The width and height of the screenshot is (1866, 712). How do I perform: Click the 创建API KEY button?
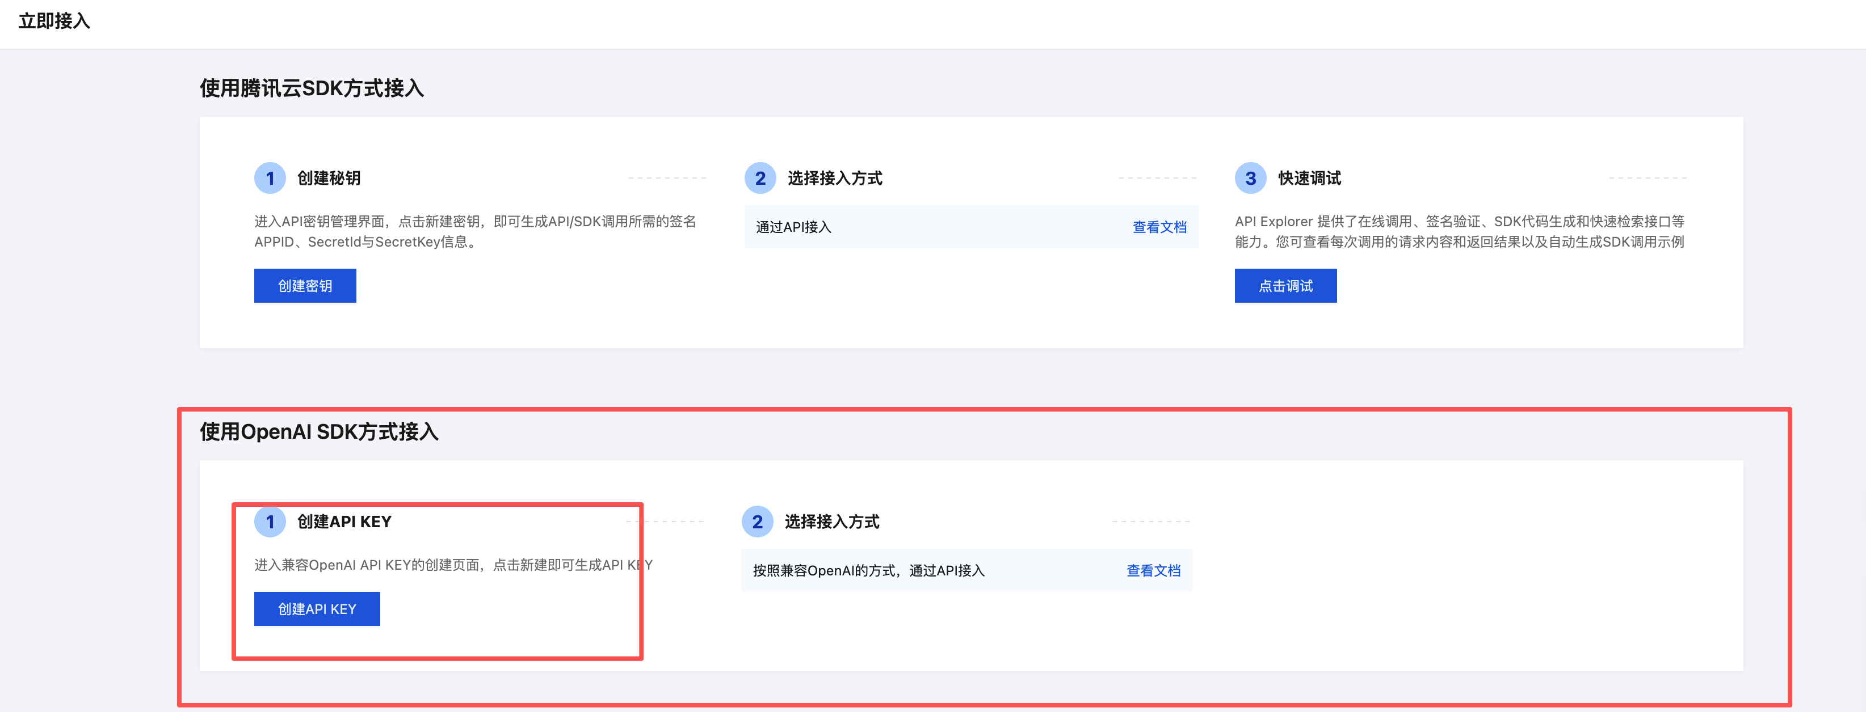tap(317, 608)
